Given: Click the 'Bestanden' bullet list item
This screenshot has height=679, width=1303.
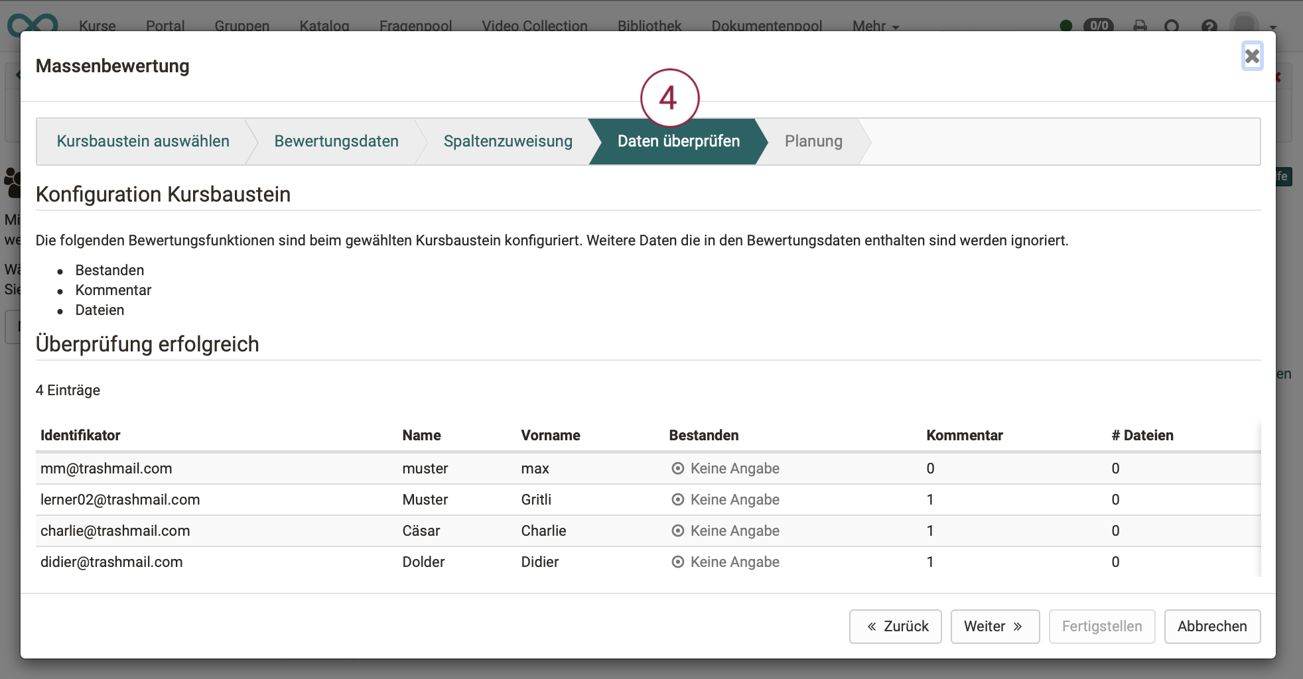Looking at the screenshot, I should [x=109, y=271].
